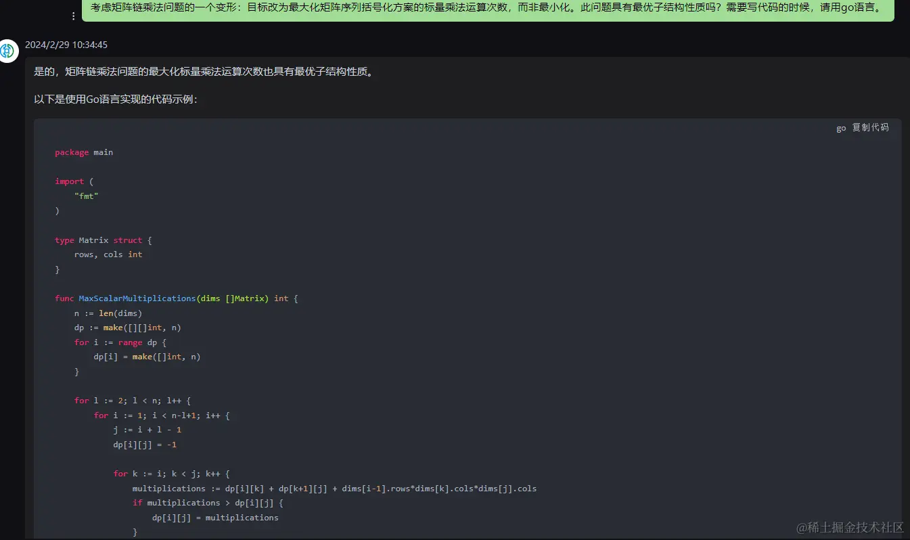
Task: Click the import "fmt" string
Action: (86, 196)
